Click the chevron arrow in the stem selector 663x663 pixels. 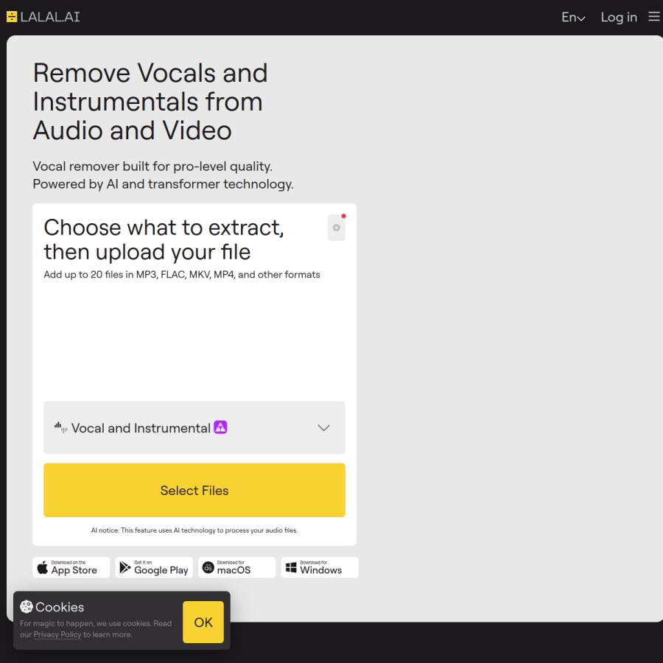(323, 428)
